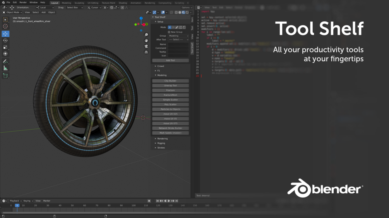
Task: Open the Group Modeling dropdown
Action: [x=178, y=36]
